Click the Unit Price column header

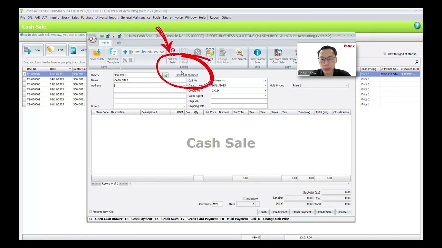click(210, 112)
